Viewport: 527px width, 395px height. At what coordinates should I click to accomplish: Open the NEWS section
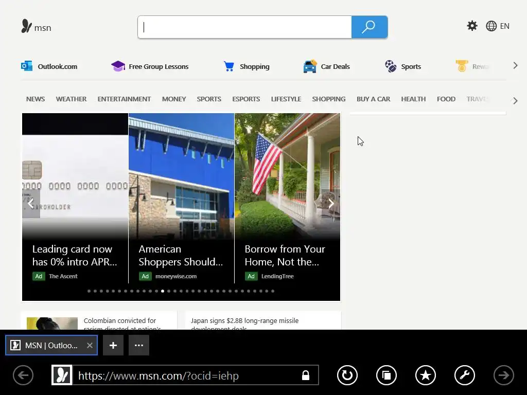[x=36, y=99]
